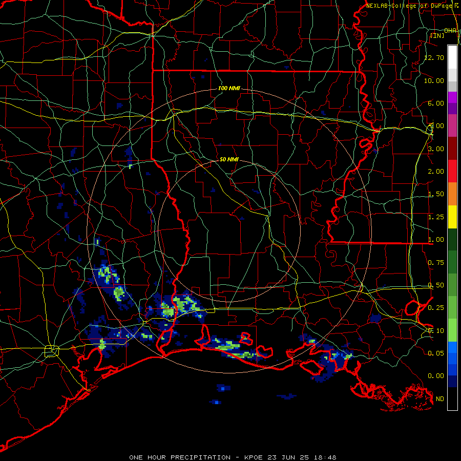Pick the pink legend swatch near 4.00

pyautogui.click(x=452, y=125)
